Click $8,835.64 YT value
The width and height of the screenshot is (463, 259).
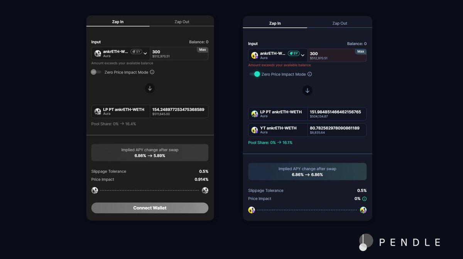click(317, 133)
